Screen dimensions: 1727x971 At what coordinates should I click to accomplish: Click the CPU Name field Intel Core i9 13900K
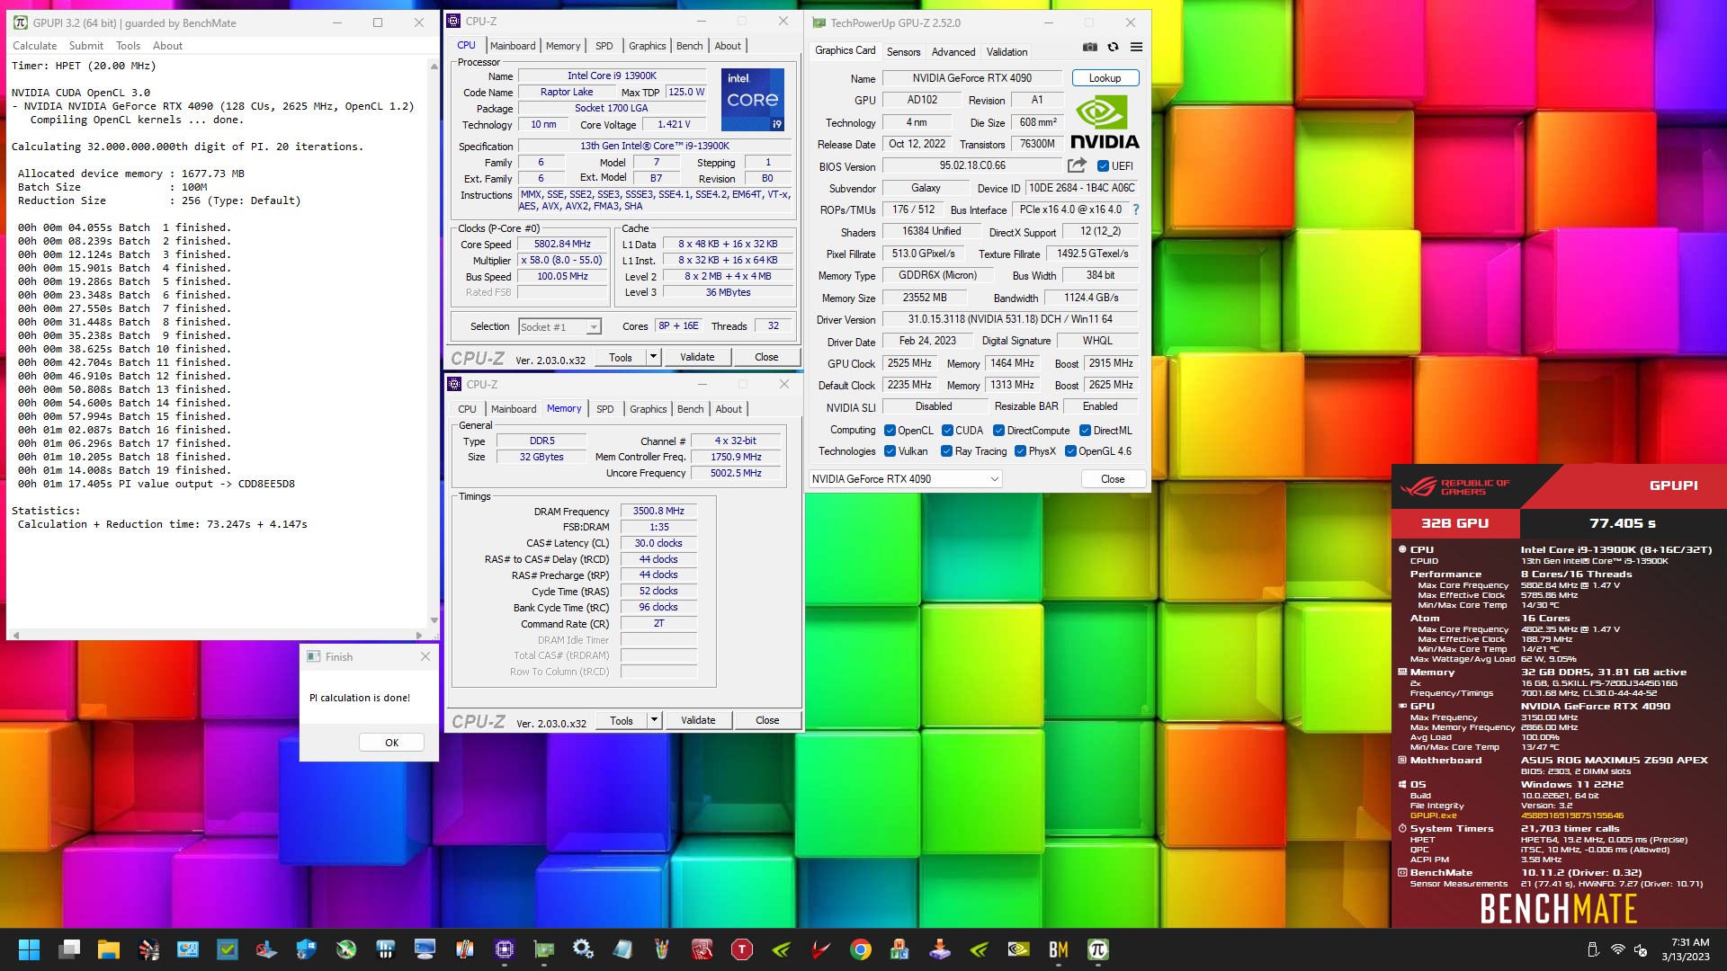612,76
